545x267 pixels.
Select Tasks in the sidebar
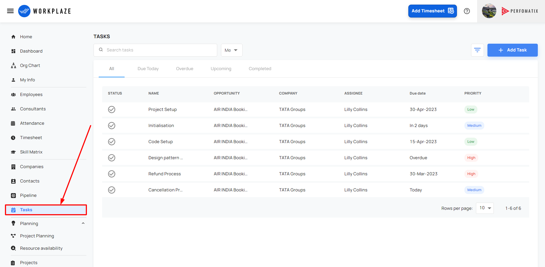click(46, 210)
